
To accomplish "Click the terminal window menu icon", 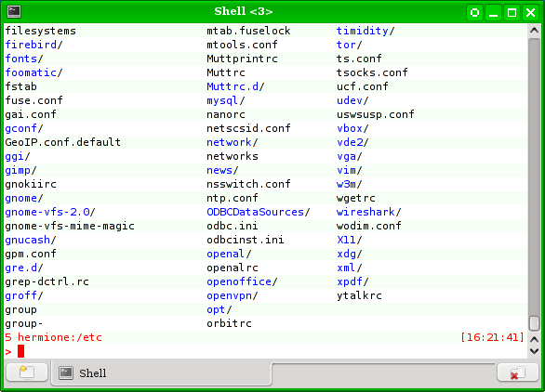I will (14, 12).
